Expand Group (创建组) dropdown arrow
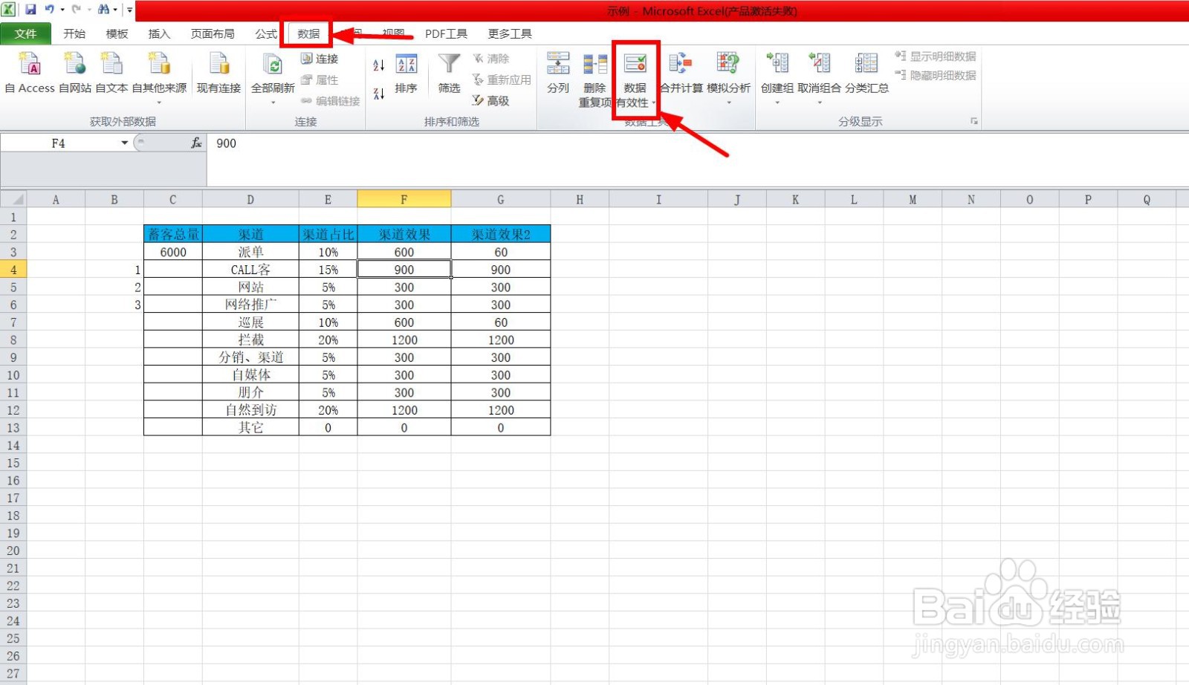The image size is (1189, 685). (777, 103)
